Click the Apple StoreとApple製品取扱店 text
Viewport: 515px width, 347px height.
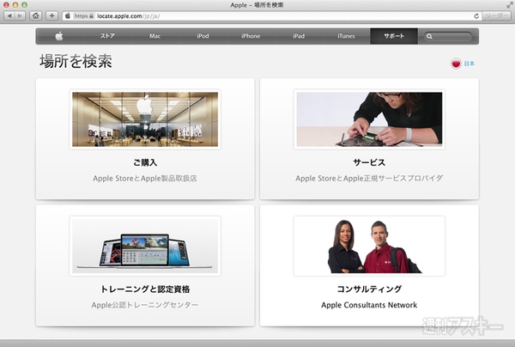pos(145,179)
